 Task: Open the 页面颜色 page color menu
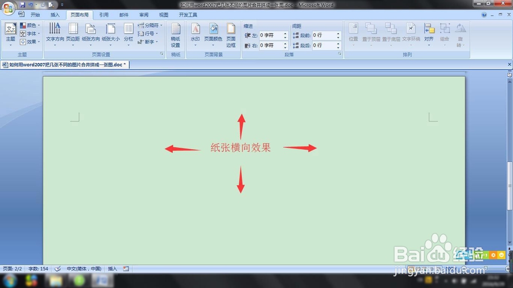coord(213,34)
